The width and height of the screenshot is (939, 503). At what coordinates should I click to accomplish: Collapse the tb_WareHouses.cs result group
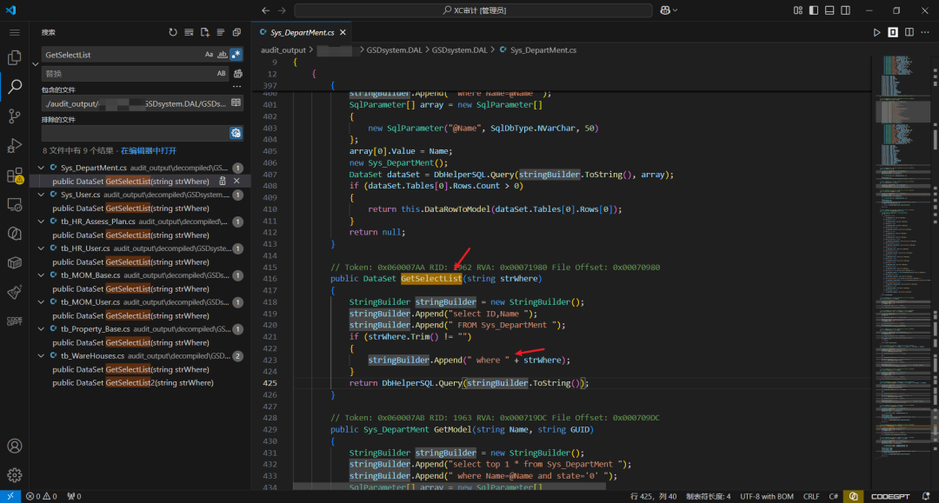41,356
